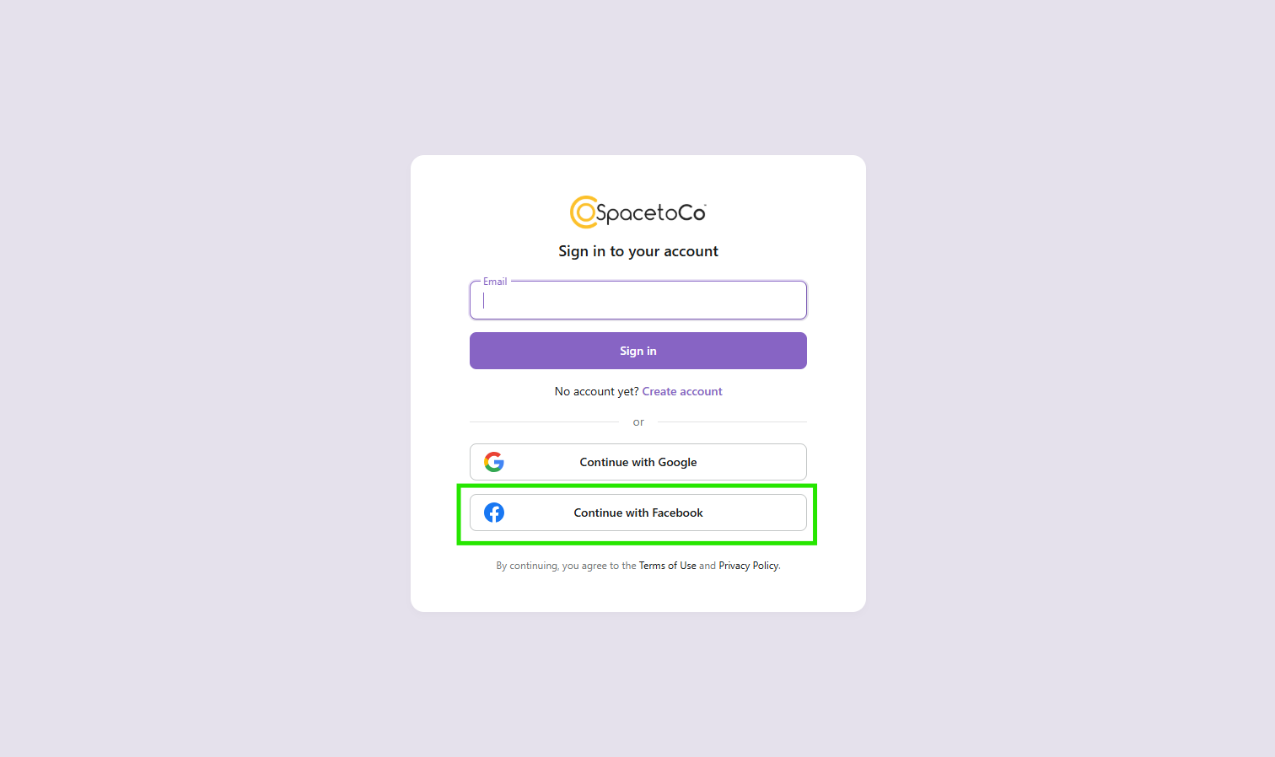Choose Continue with Facebook
The width and height of the screenshot is (1275, 757).
click(x=637, y=512)
